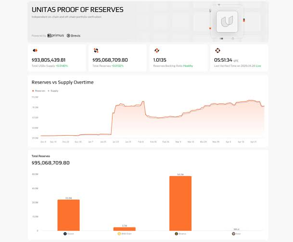Click the Total Reserves card icon
The image size is (293, 242).
pos(96,50)
